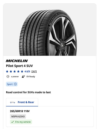Click the MSPN 62343 tag
The image size is (98, 129).
pyautogui.click(x=18, y=117)
